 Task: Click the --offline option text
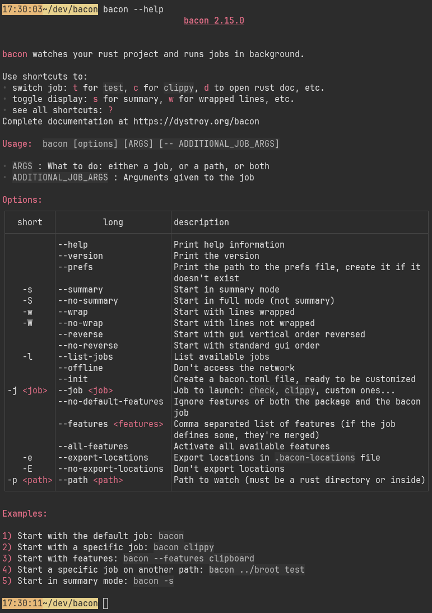coord(80,368)
